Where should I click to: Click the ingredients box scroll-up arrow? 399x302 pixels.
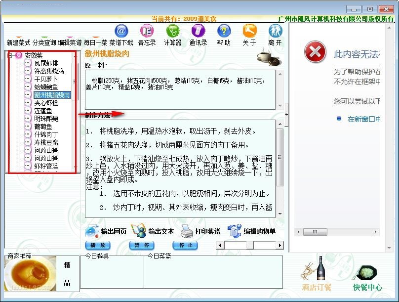[280, 74]
